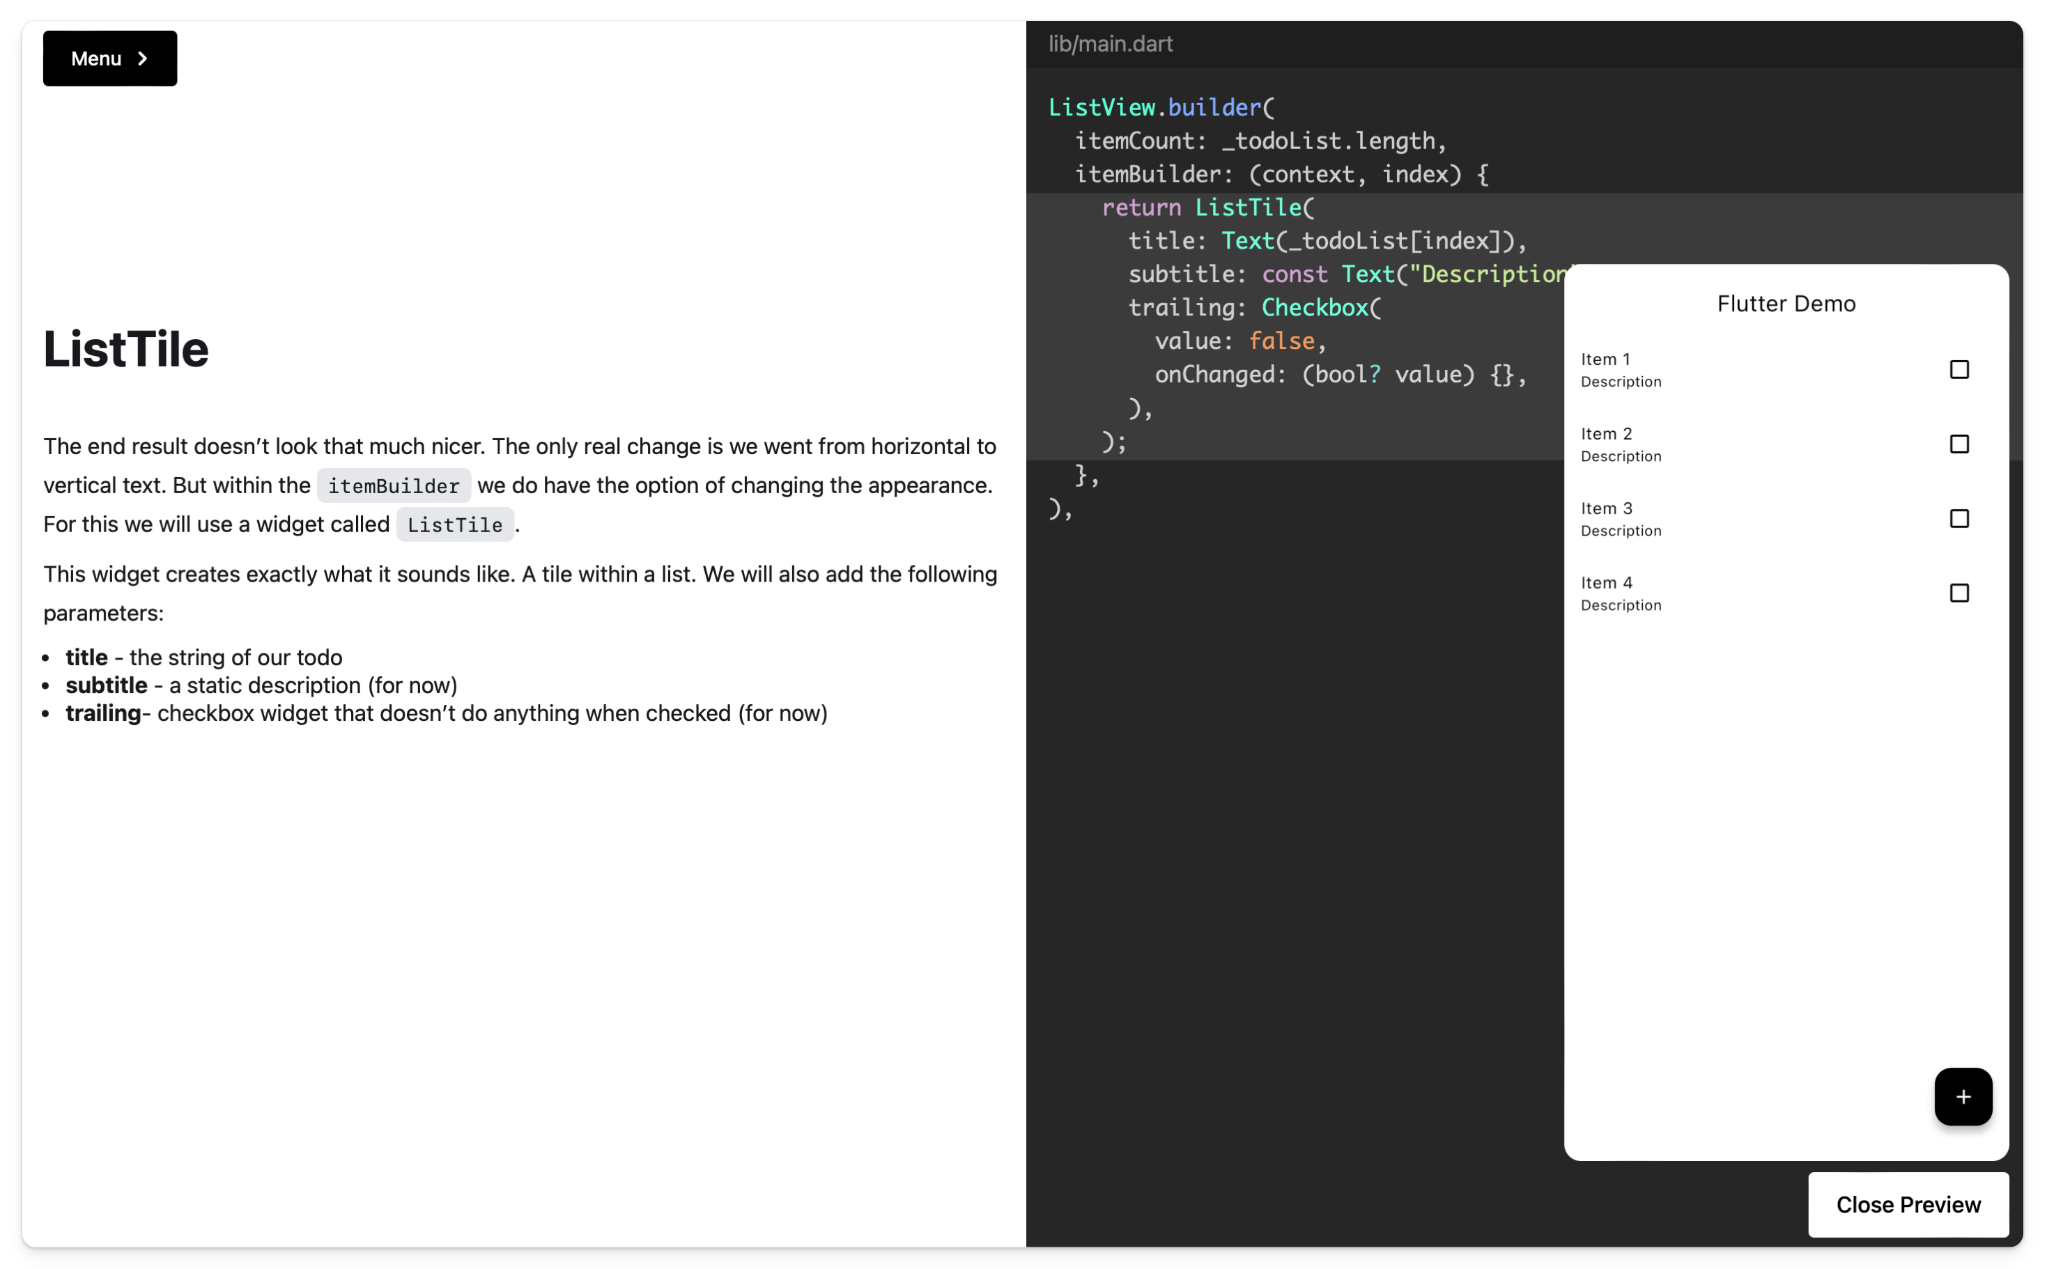Click the Flutter Demo app bar icon
Screen dimensions: 2047x1269
click(x=1785, y=303)
